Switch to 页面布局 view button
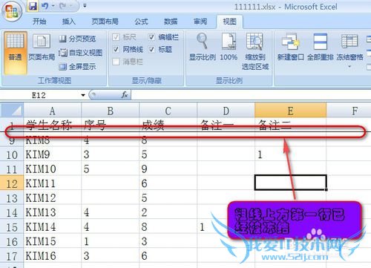 click(x=42, y=48)
